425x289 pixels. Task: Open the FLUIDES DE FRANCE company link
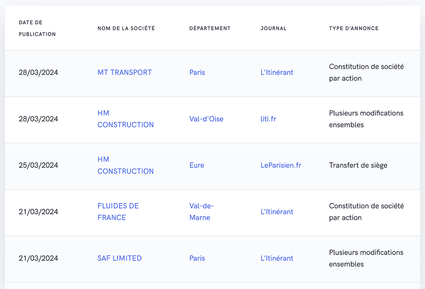(118, 212)
